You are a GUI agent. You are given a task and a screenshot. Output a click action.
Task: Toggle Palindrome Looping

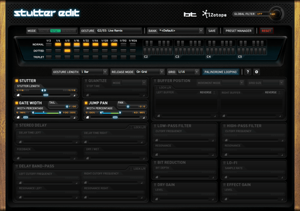[x=221, y=72]
